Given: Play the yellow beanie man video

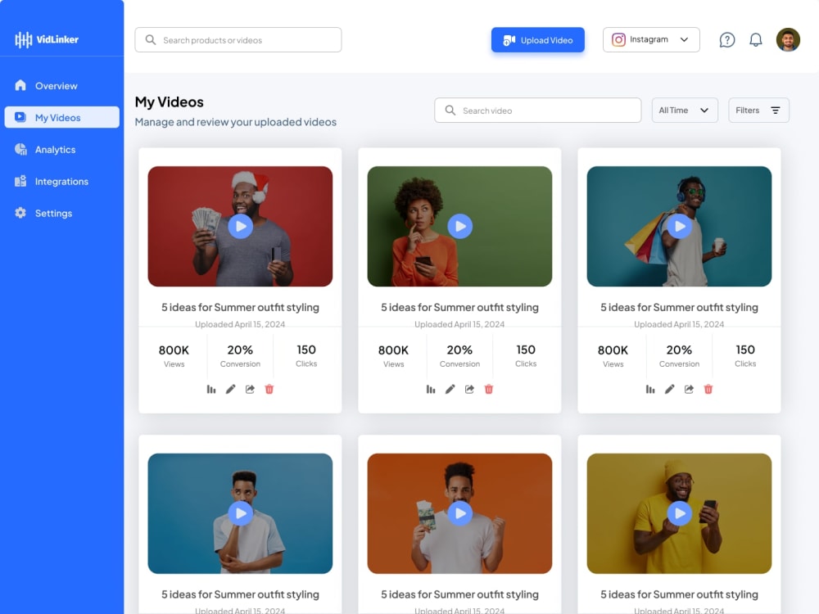Looking at the screenshot, I should coord(680,514).
